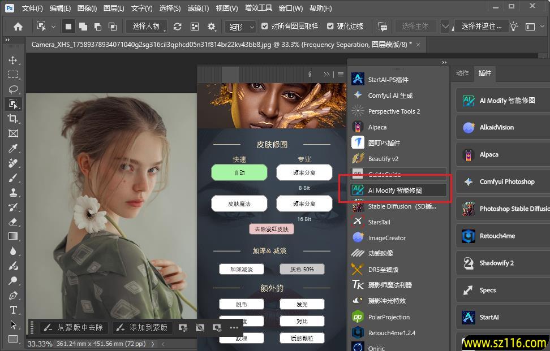550x351 pixels.
Task: Click the 灰色 50% button
Action: coord(303,269)
